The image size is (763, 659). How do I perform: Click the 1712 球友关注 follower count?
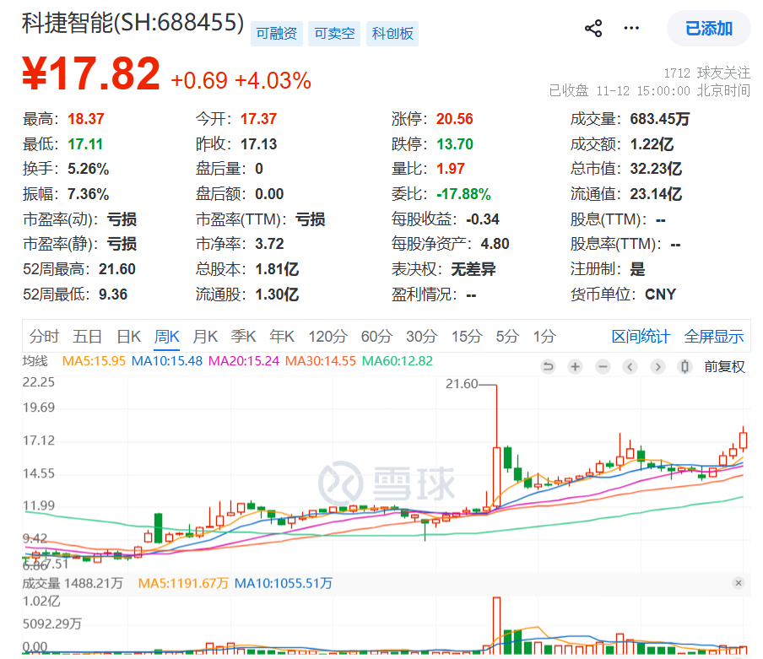(x=706, y=73)
